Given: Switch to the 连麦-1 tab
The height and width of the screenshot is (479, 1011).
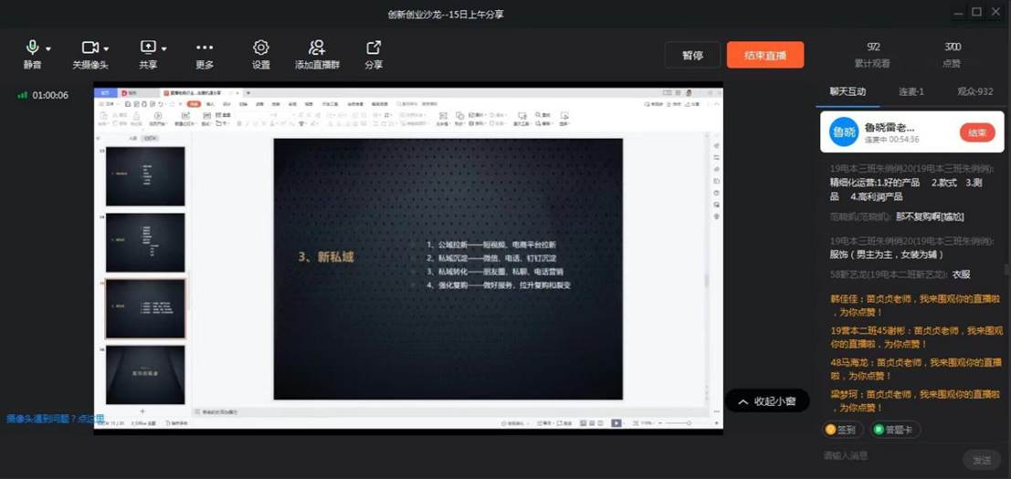Looking at the screenshot, I should pos(911,91).
